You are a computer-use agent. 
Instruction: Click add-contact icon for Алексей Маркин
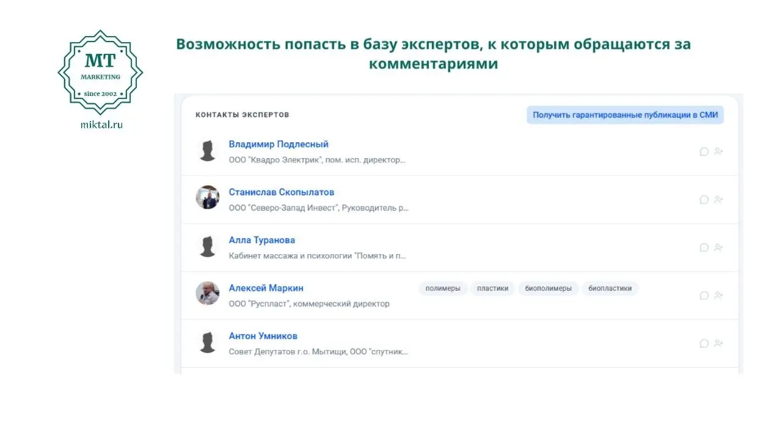coord(718,295)
